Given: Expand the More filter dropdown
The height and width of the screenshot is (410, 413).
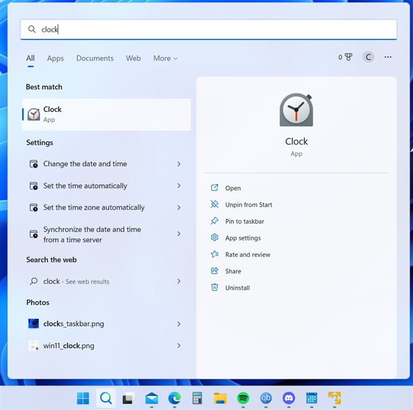Looking at the screenshot, I should 166,58.
